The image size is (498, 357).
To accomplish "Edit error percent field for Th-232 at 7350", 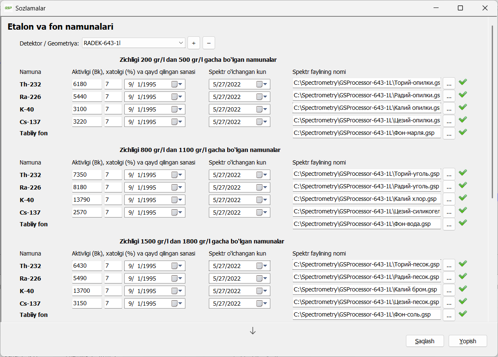I will [x=113, y=175].
